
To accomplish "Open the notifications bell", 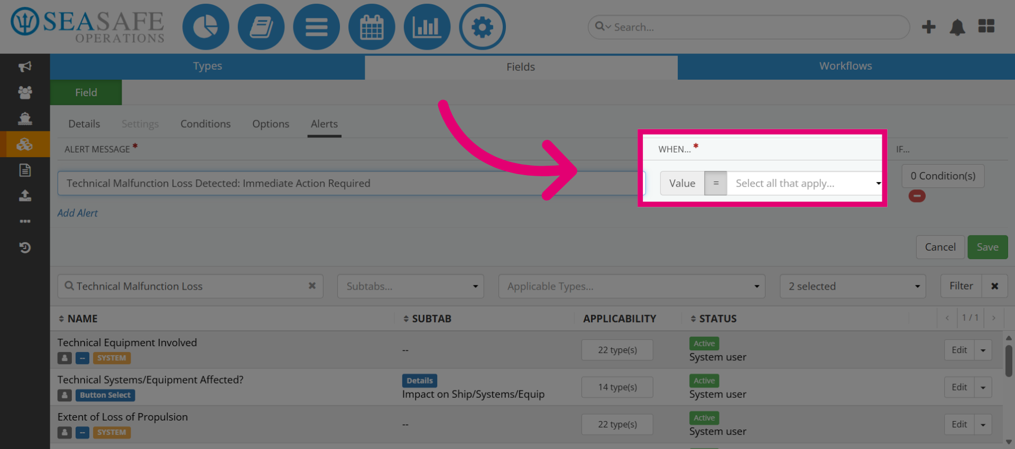I will (957, 27).
